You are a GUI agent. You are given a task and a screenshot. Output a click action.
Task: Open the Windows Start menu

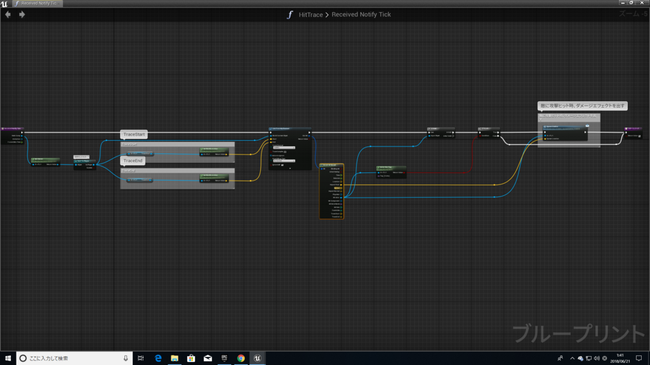click(x=8, y=358)
